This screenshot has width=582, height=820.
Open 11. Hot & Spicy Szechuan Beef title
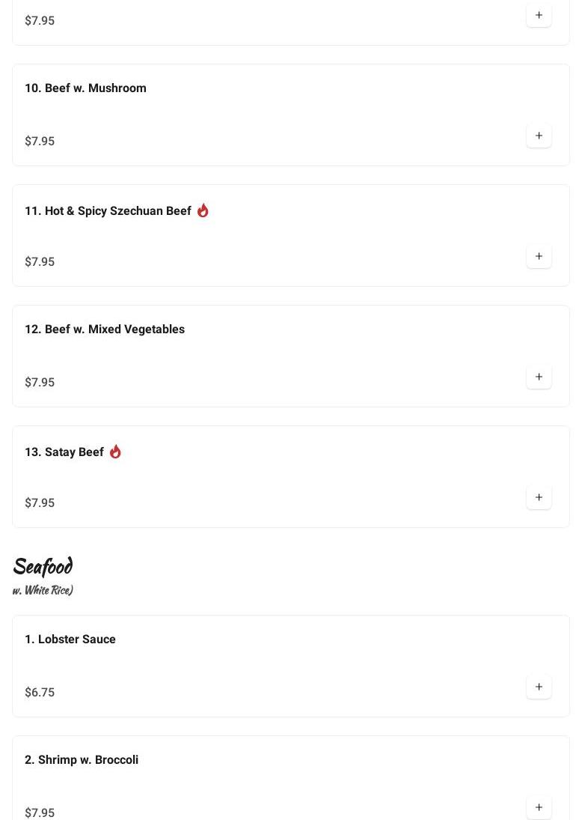pyautogui.click(x=108, y=211)
